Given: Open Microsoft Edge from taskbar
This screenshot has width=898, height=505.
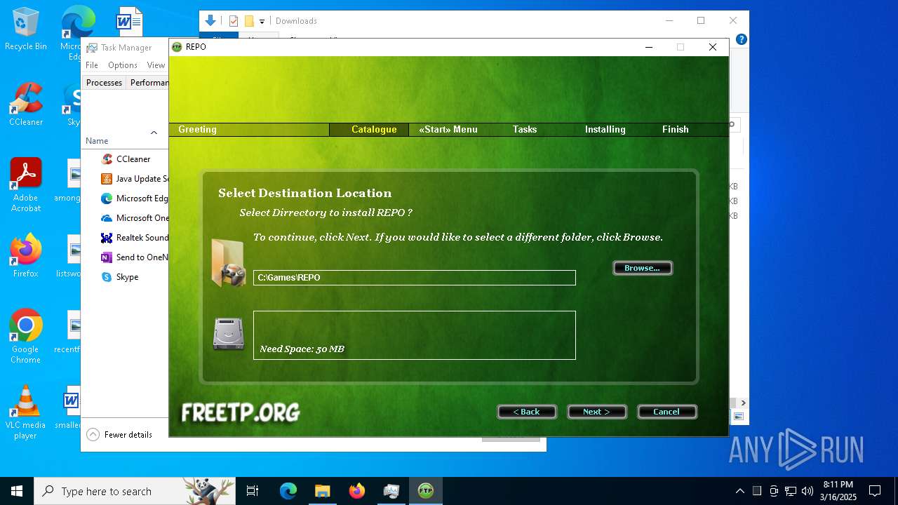Looking at the screenshot, I should pyautogui.click(x=288, y=491).
